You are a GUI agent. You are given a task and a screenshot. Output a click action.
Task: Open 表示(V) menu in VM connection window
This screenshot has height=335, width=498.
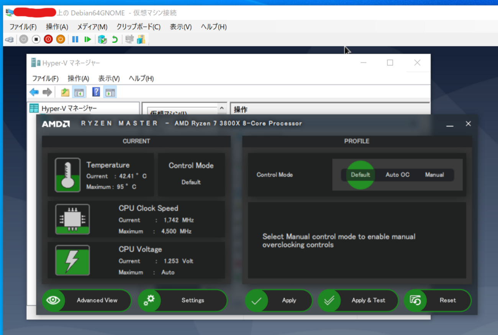point(181,27)
